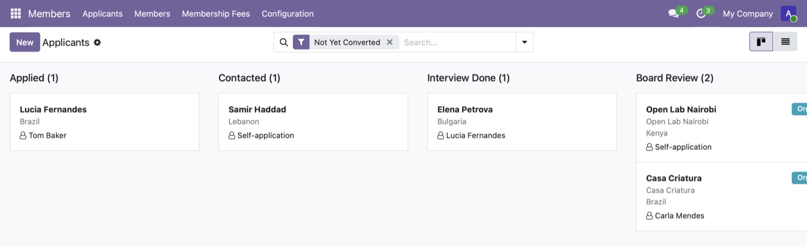Open the Configuration menu

click(x=288, y=13)
